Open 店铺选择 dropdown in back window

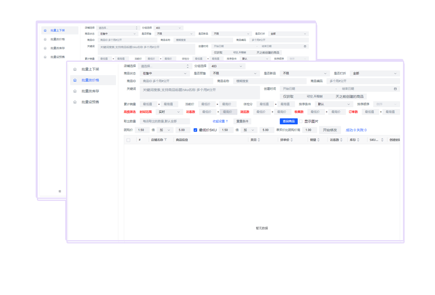pyautogui.click(x=118, y=28)
